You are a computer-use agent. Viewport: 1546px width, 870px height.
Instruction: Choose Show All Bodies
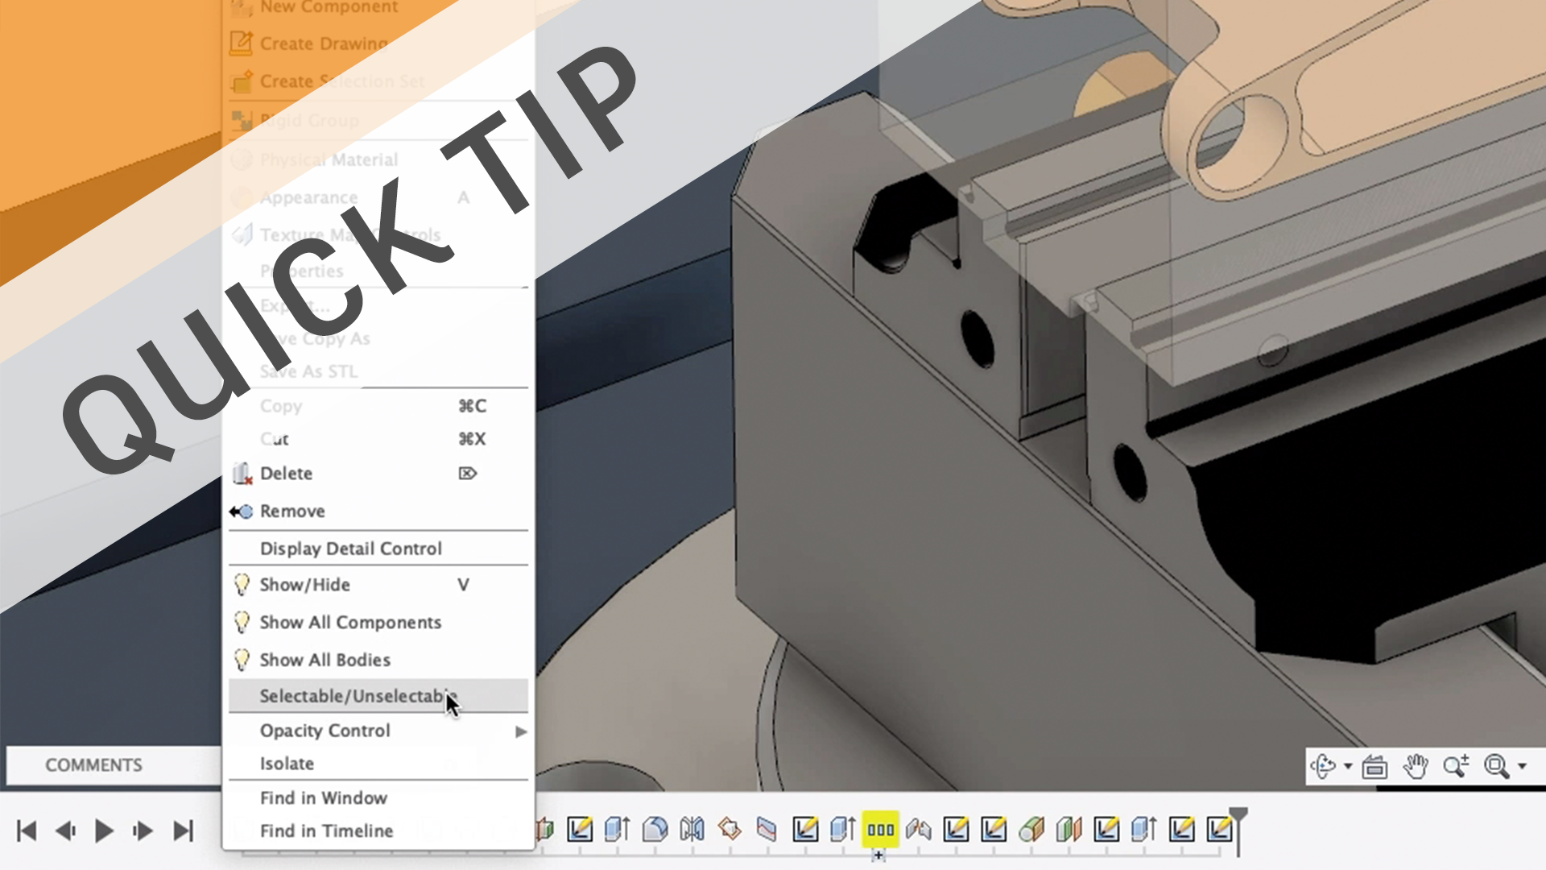point(324,660)
